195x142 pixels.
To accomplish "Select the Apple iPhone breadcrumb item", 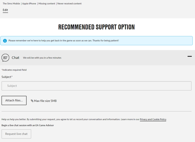I will (29, 4).
